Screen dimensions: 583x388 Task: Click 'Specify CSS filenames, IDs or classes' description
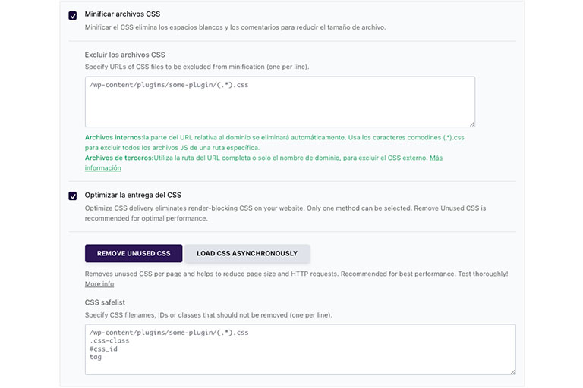coord(209,314)
